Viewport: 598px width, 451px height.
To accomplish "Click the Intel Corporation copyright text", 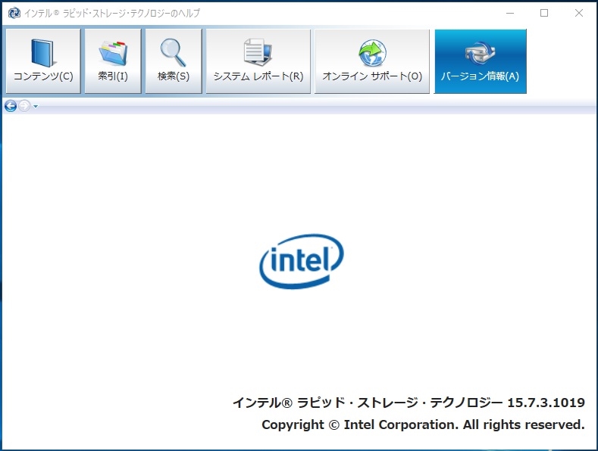I will pyautogui.click(x=423, y=425).
